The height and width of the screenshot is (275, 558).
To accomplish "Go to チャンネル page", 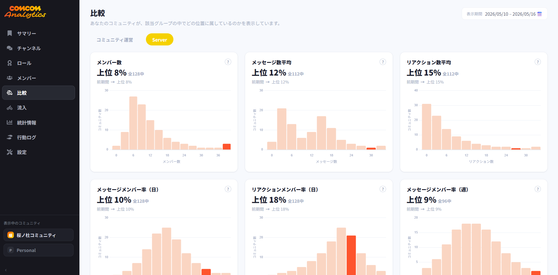I will [38, 48].
